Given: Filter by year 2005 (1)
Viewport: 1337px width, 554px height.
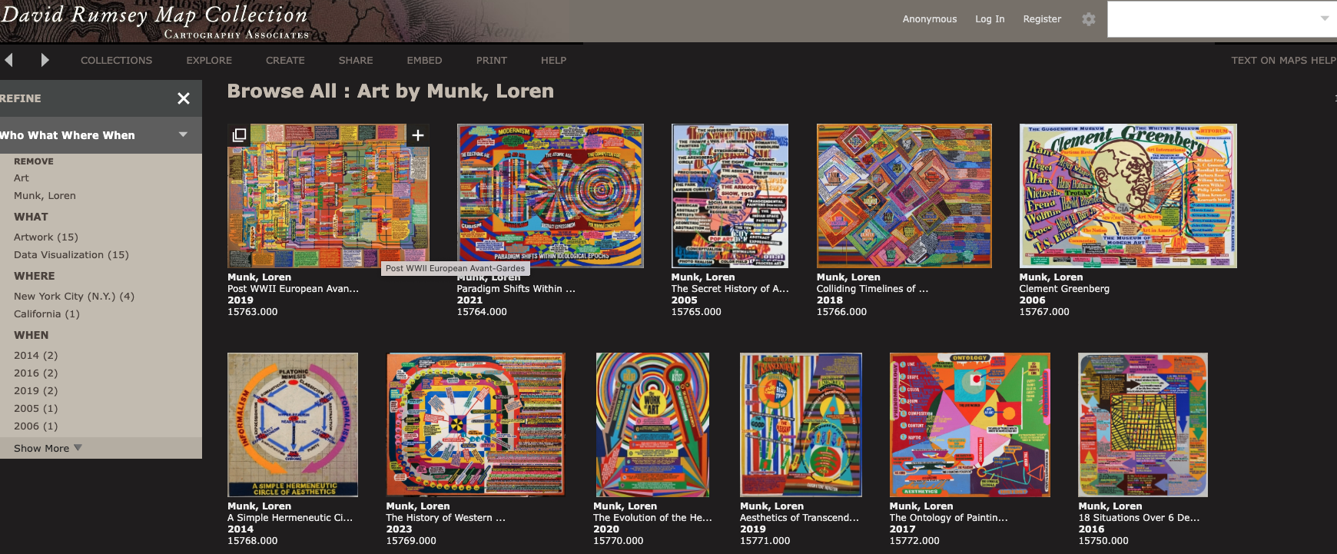Looking at the screenshot, I should pos(35,408).
